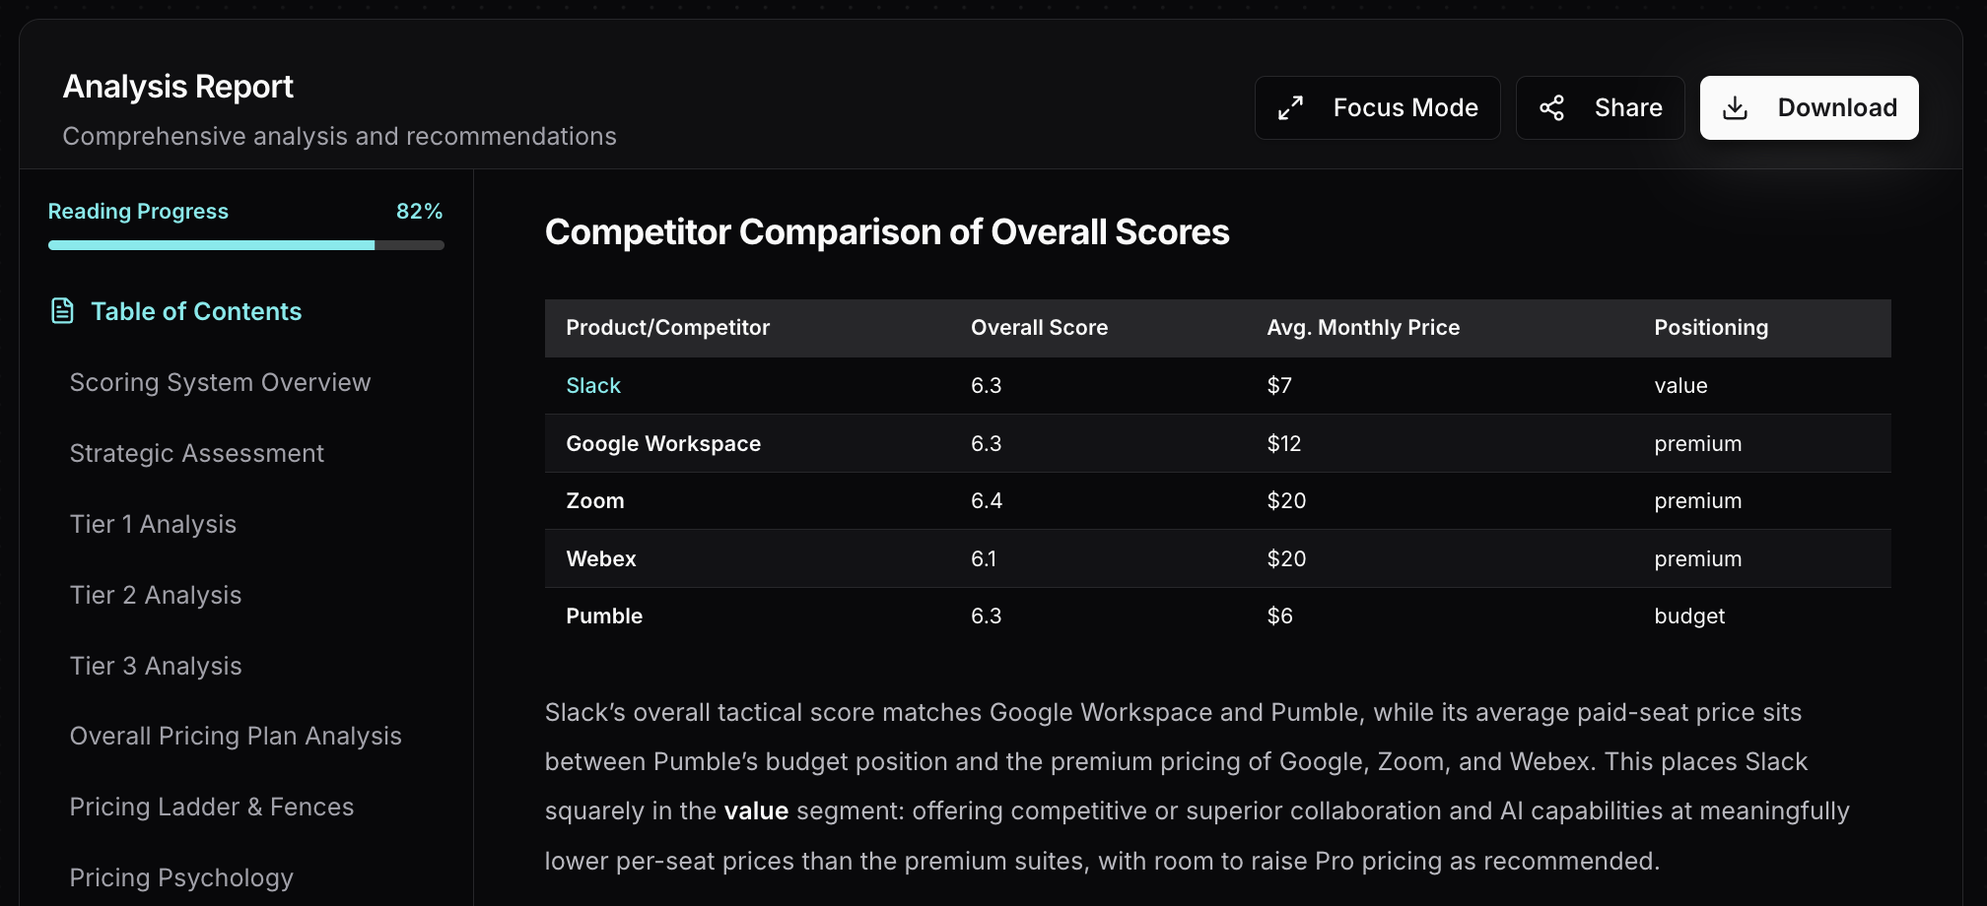Select the Pumble row in the table

(x=1084, y=615)
